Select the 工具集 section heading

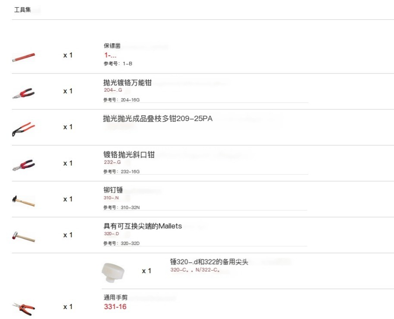(22, 10)
